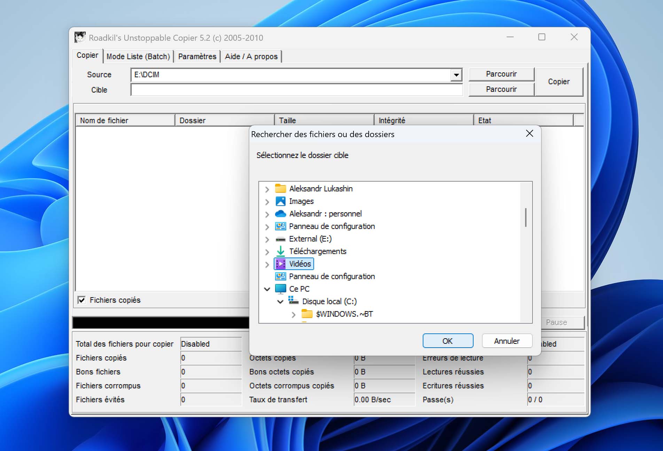
Task: Expand the first Panneau de configuration node
Action: click(267, 227)
